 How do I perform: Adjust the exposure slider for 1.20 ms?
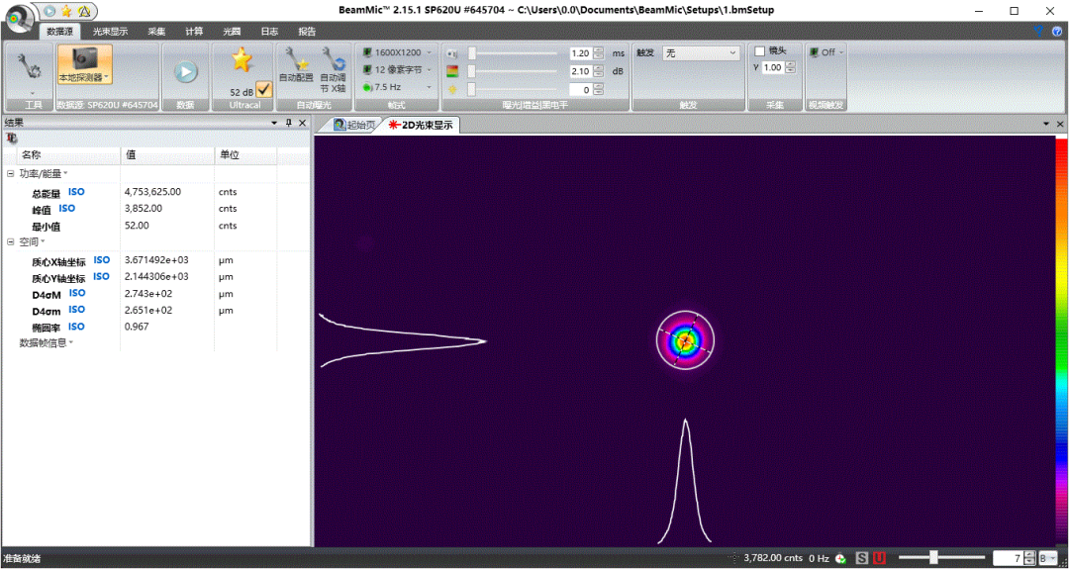(x=513, y=53)
